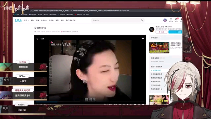Click the blue 关注 follow button
Viewport: 211px width, 119px height.
coord(175,32)
